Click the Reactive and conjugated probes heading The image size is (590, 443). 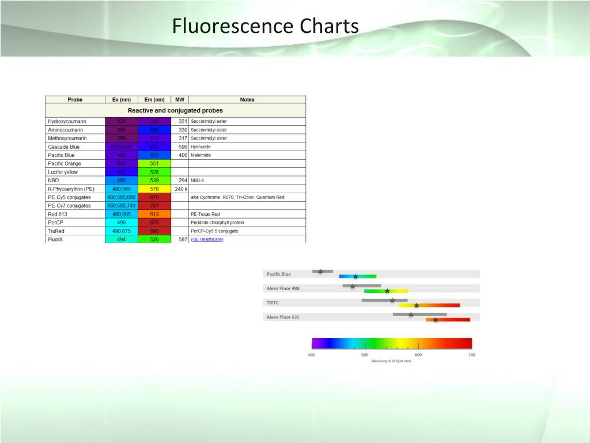(x=175, y=110)
